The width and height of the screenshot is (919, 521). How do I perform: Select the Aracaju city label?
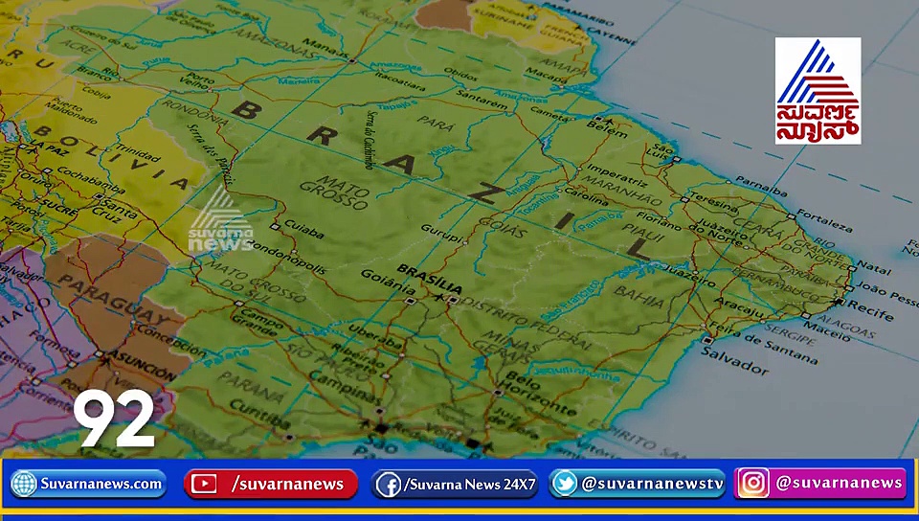tap(738, 307)
